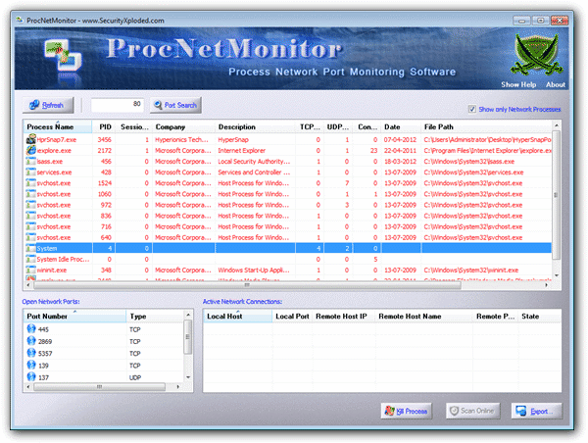
Task: Click ports list scroll up arrow
Action: 188,315
